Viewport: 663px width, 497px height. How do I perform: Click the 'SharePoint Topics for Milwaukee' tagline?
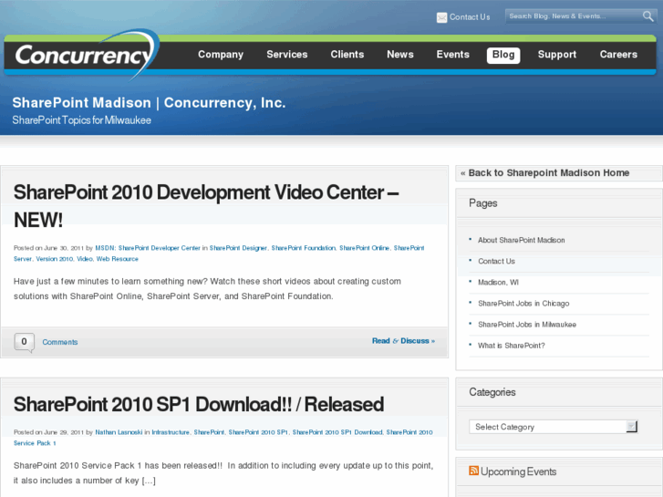pos(81,120)
